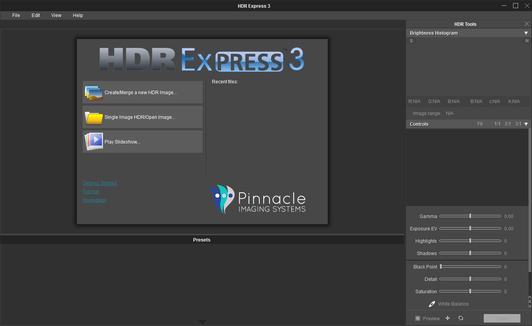The image size is (532, 326).
Task: Choose Single Image HDR/Open Image
Action: (x=142, y=117)
